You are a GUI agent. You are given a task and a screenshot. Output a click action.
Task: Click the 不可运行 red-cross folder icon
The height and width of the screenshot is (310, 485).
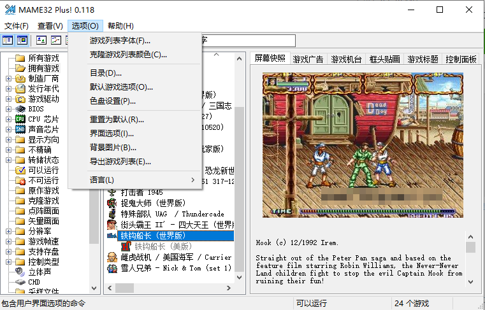coord(20,181)
